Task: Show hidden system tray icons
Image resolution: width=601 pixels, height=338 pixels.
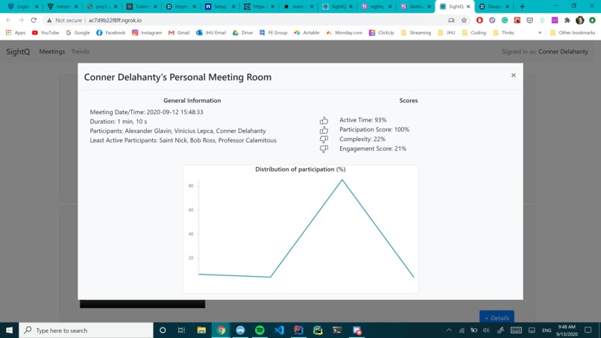Action: (x=449, y=330)
